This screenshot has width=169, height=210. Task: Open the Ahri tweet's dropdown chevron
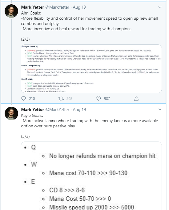(160, 7)
